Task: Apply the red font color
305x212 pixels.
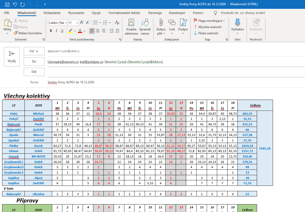Action: tap(80, 31)
